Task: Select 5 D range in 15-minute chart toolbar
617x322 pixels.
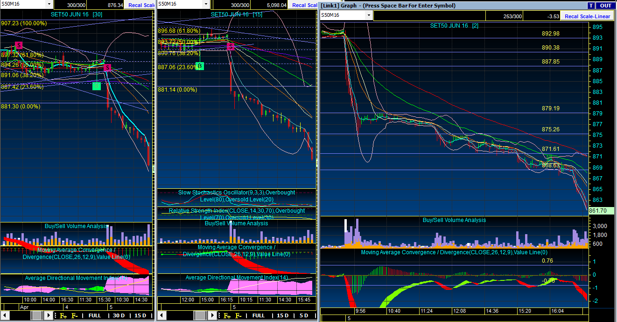Action: pos(304,315)
